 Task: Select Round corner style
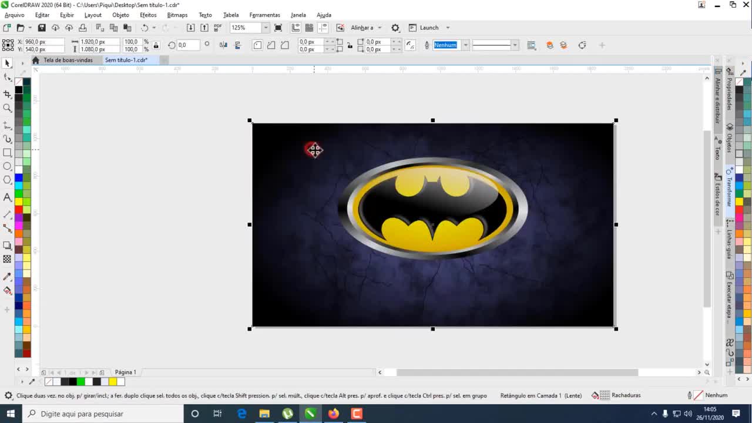pyautogui.click(x=257, y=45)
